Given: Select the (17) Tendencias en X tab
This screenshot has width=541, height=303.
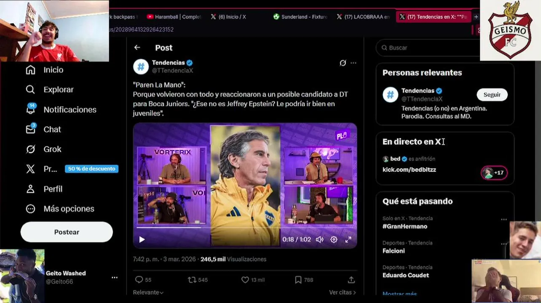Looking at the screenshot, I should 433,17.
